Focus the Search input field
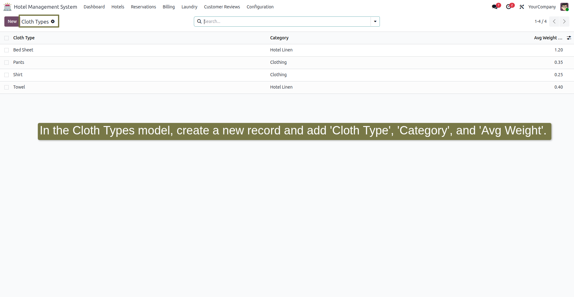574x297 pixels. point(287,21)
